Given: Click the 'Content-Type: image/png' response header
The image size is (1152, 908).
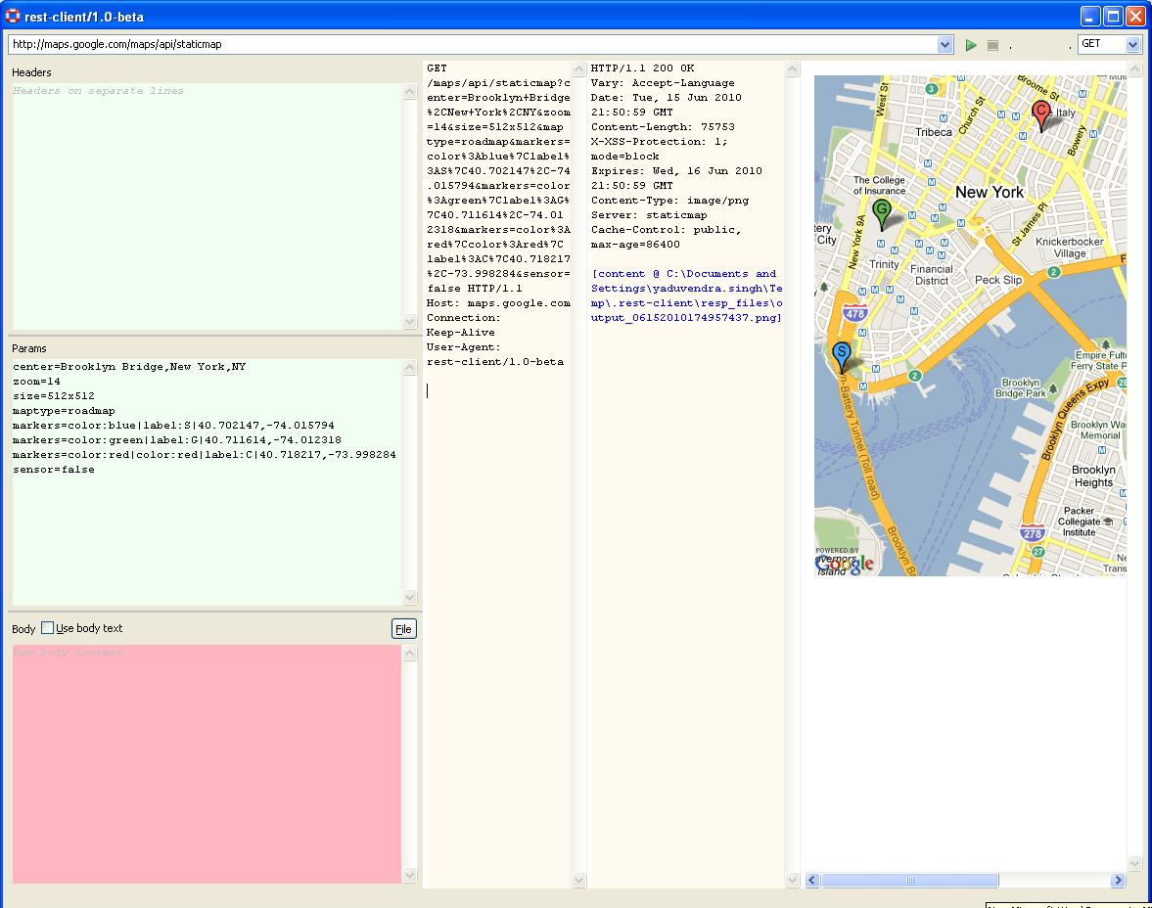Looking at the screenshot, I should pyautogui.click(x=670, y=200).
